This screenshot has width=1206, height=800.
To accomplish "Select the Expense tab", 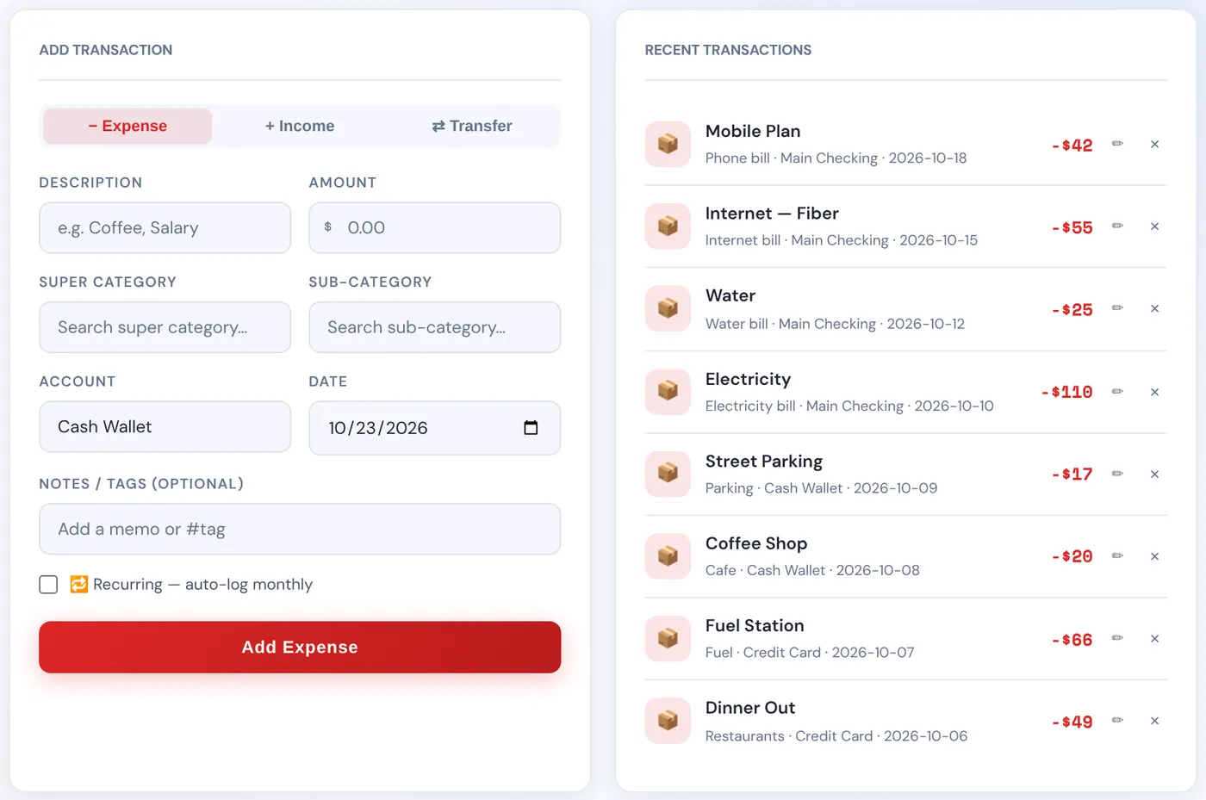I will (127, 126).
